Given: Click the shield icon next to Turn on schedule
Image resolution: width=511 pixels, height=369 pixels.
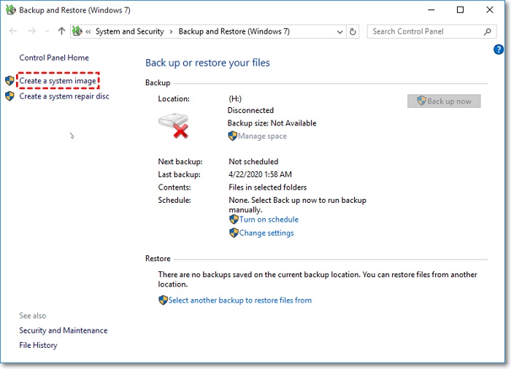Looking at the screenshot, I should pos(234,220).
